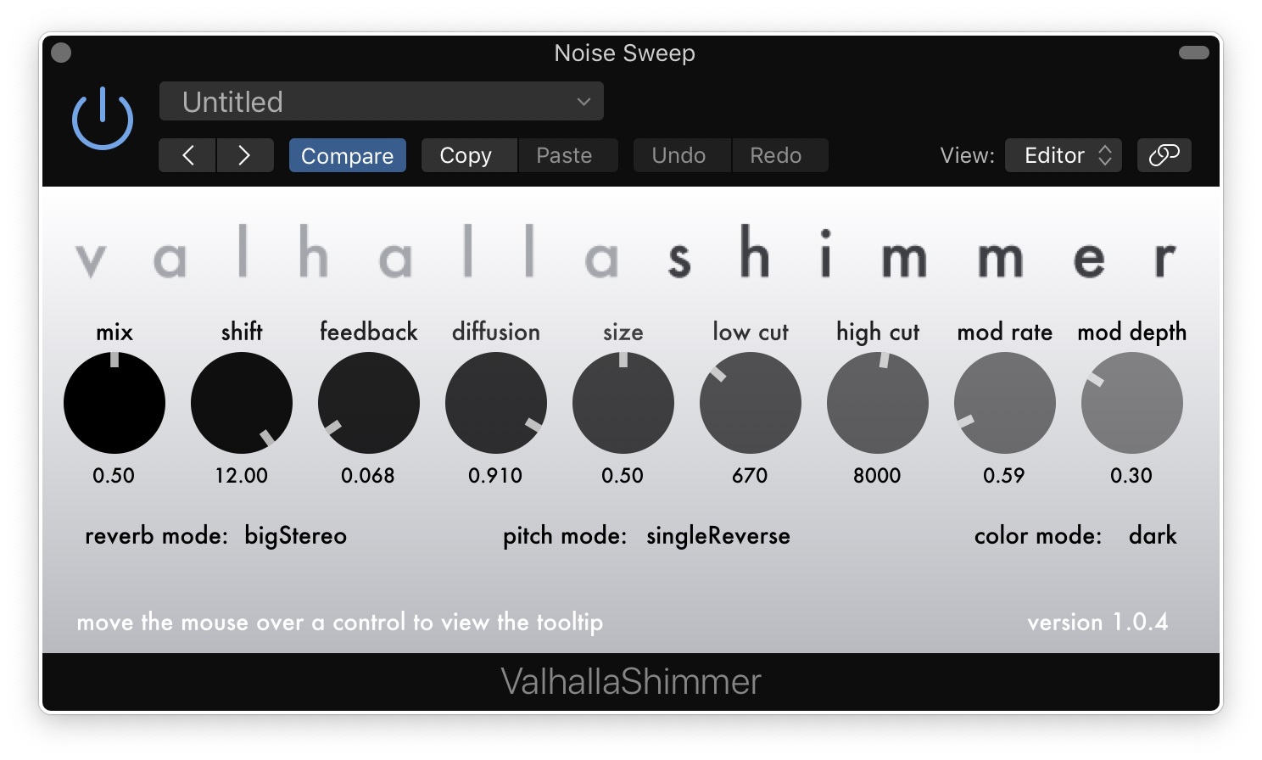Screen dimensions: 1262x760
Task: Click the tooltip hint text area
Action: tap(339, 622)
